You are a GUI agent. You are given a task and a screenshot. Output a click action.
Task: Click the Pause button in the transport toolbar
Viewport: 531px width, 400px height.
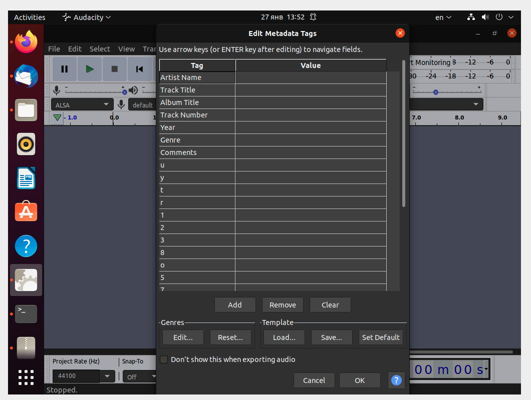pyautogui.click(x=64, y=69)
